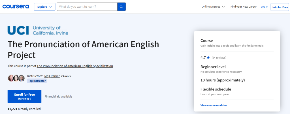Click the second instructor avatar photo
Screen dimensions: 290x114
(16, 78)
